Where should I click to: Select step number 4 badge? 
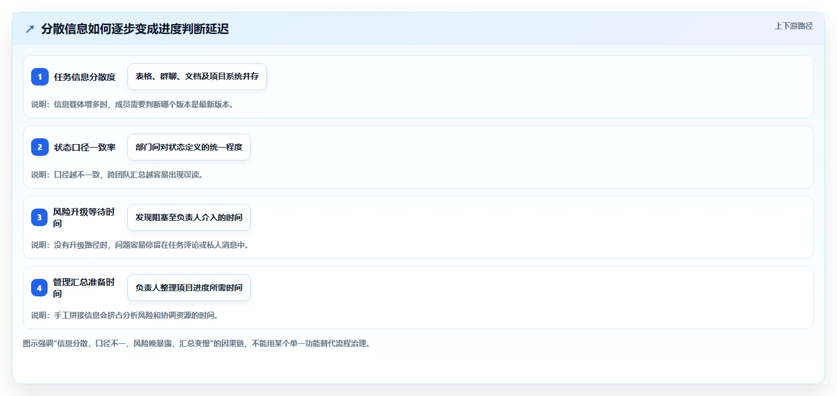(40, 288)
